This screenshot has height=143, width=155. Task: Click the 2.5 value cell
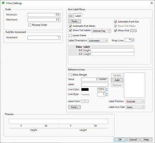pyautogui.click(x=76, y=54)
